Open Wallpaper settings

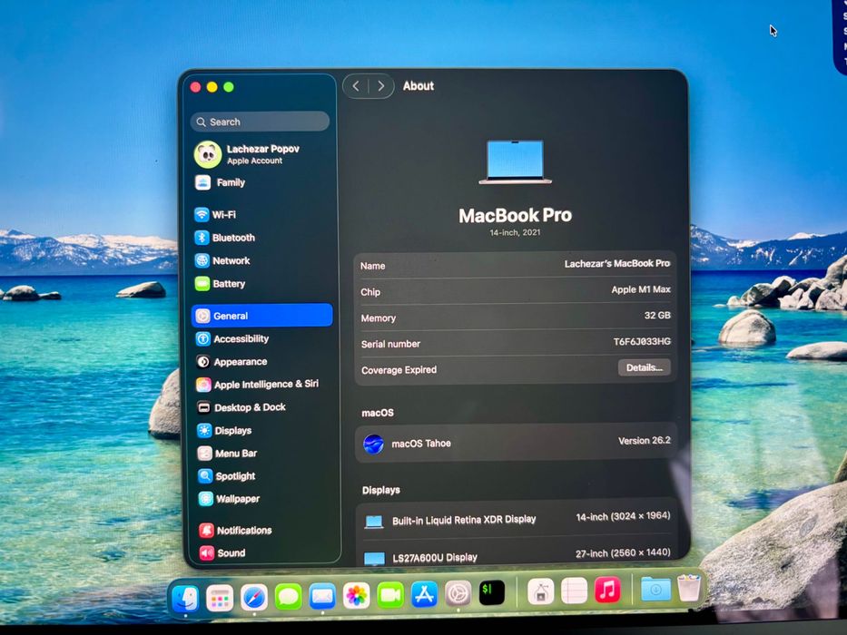[x=229, y=498]
